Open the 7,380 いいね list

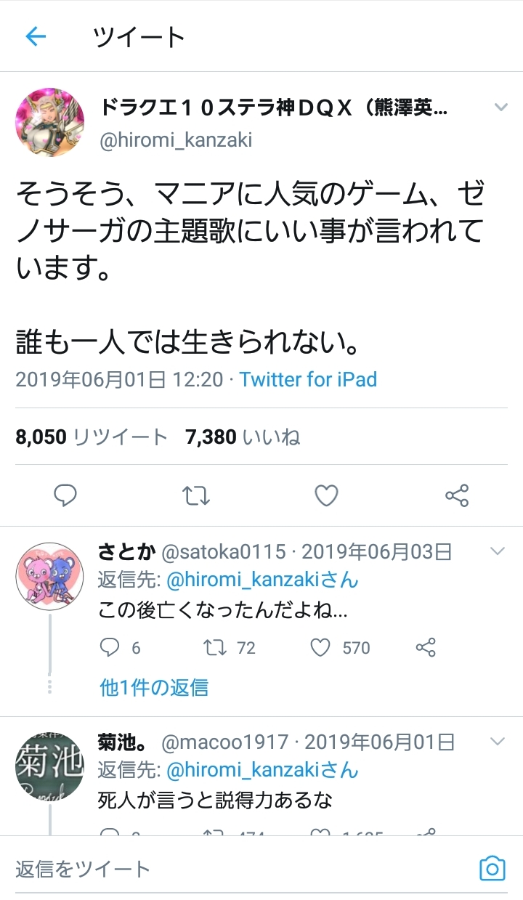point(243,437)
